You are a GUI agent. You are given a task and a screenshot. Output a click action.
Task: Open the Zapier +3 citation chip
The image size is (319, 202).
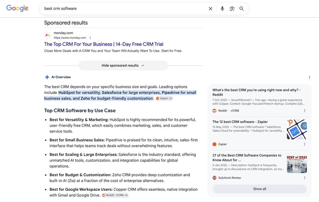164,98
